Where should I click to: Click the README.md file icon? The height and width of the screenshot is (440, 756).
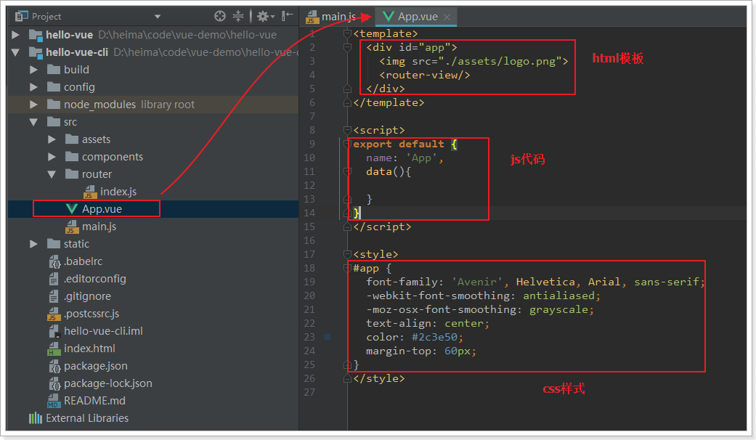(54, 401)
